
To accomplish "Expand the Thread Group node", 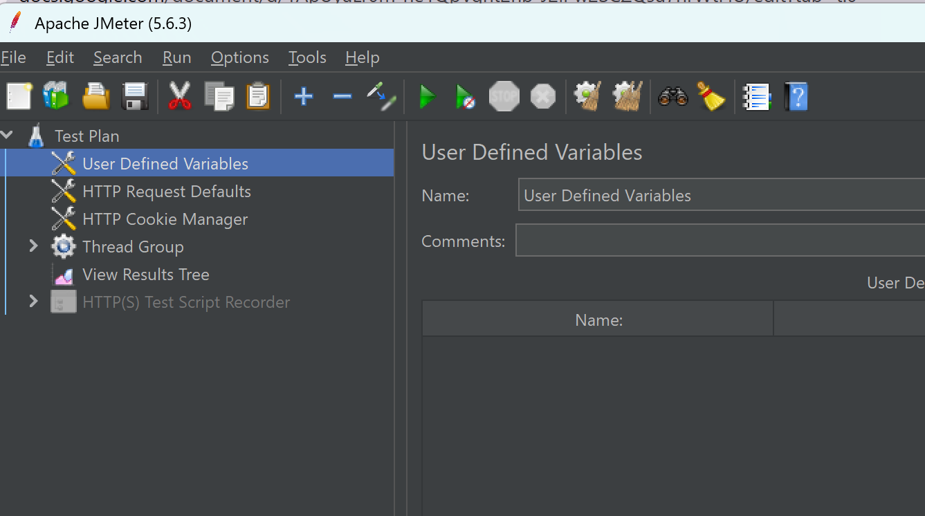I will (x=33, y=246).
